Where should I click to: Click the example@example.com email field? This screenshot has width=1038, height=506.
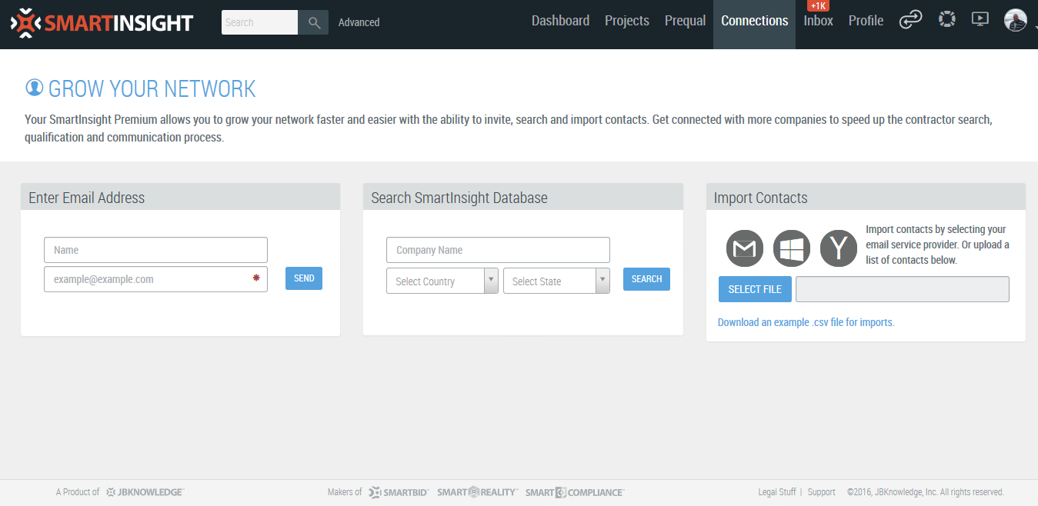(x=155, y=279)
